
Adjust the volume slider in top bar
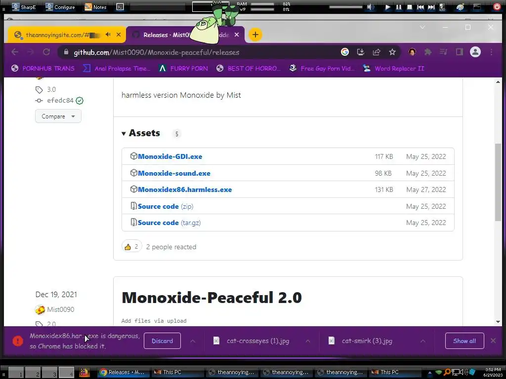click(345, 7)
